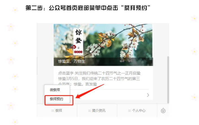Image resolution: width=199 pixels, height=125 pixels.
Task: Click the red 惊蛰 seal stamp on cover
Action: 78,52
